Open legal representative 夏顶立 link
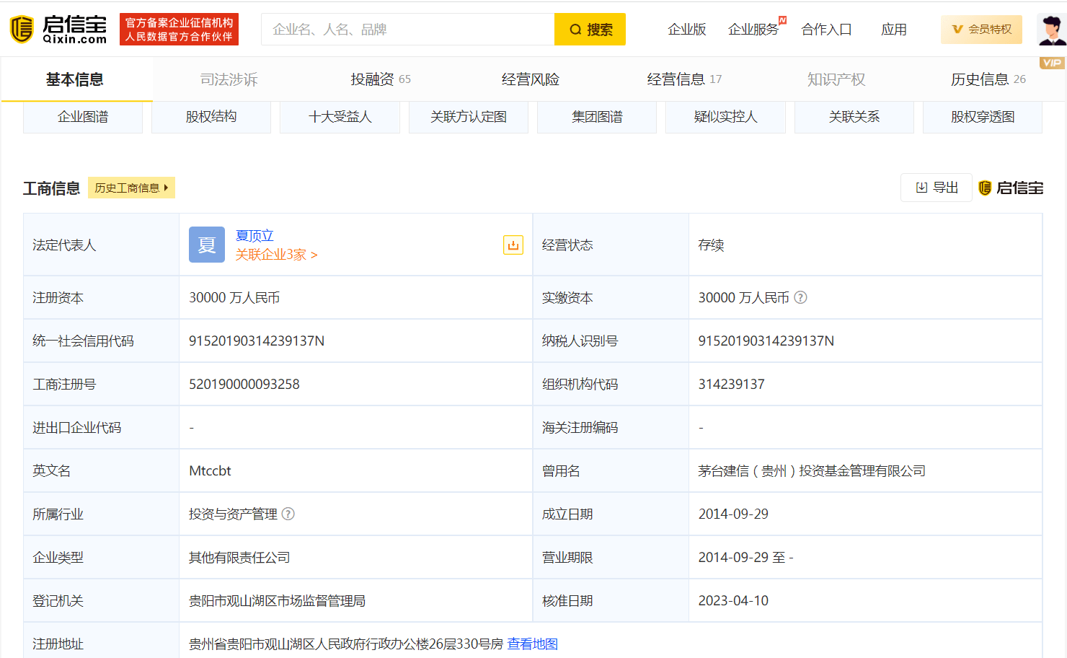The image size is (1067, 658). (x=254, y=236)
